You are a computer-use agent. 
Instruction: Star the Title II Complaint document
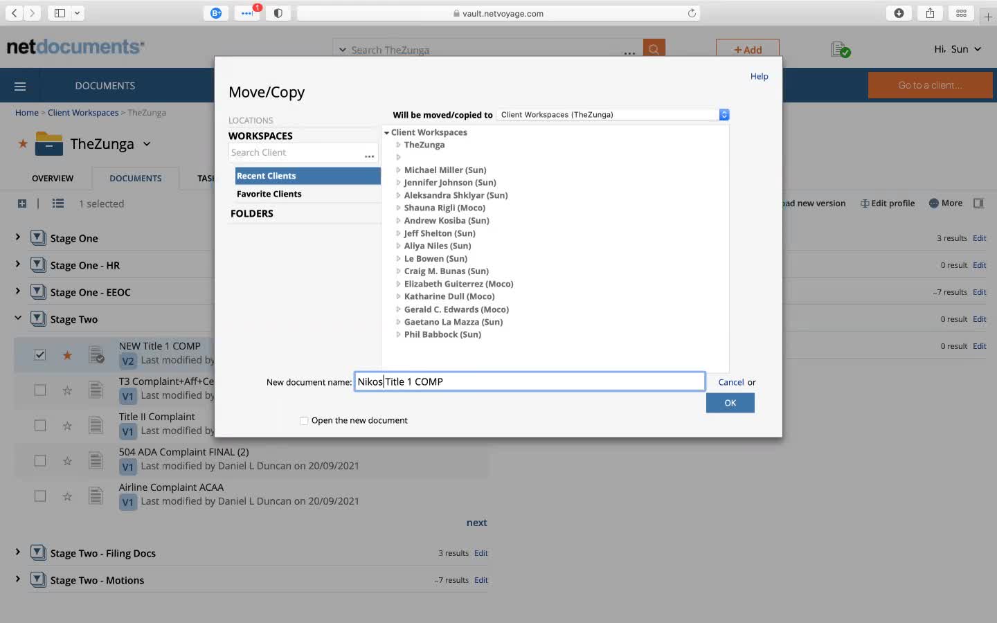(67, 426)
